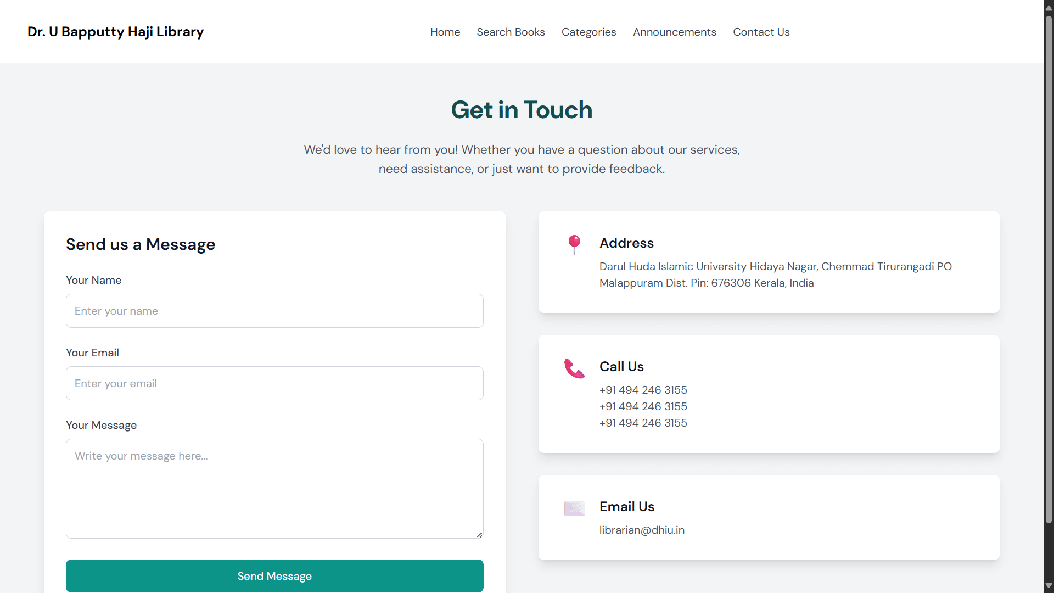Focus the Enter your name field
This screenshot has width=1054, height=593.
[274, 311]
